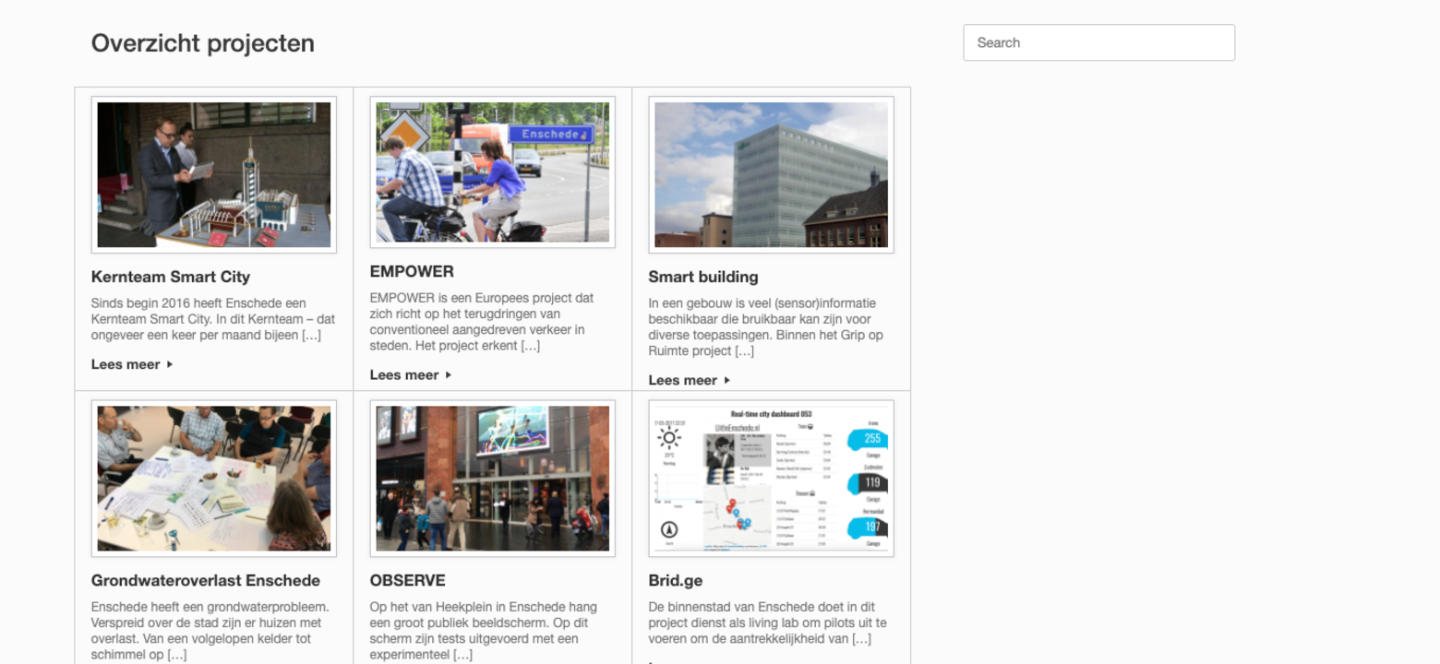The height and width of the screenshot is (664, 1440).
Task: Open the Kernteam Smart City thumbnail image
Action: click(x=213, y=174)
